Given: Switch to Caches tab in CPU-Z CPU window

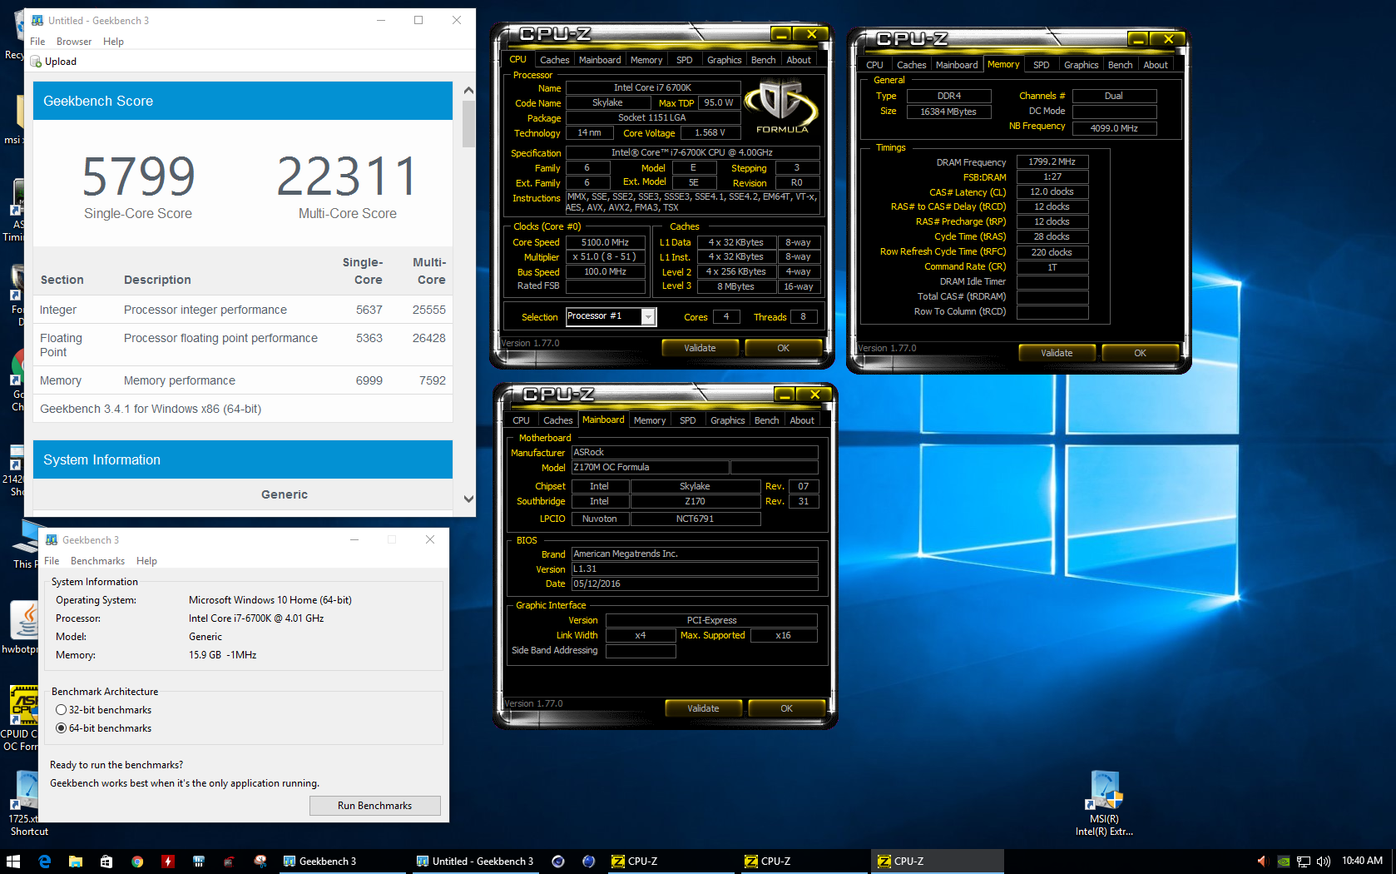Looking at the screenshot, I should 554,60.
